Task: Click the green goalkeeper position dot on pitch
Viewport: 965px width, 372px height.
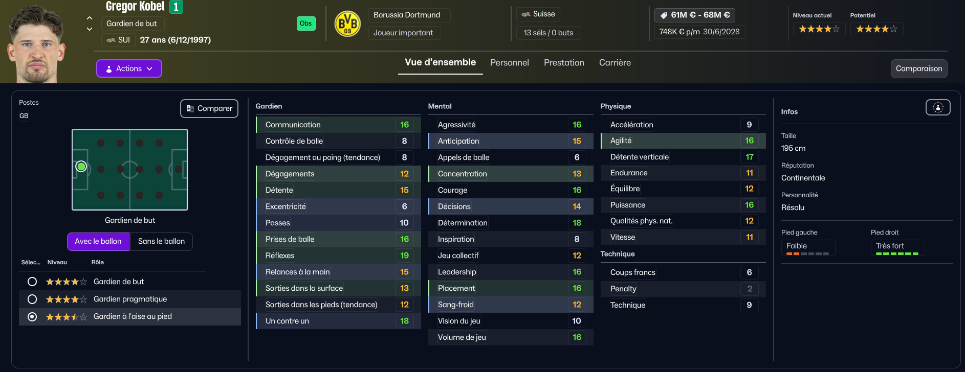Action: [x=81, y=167]
